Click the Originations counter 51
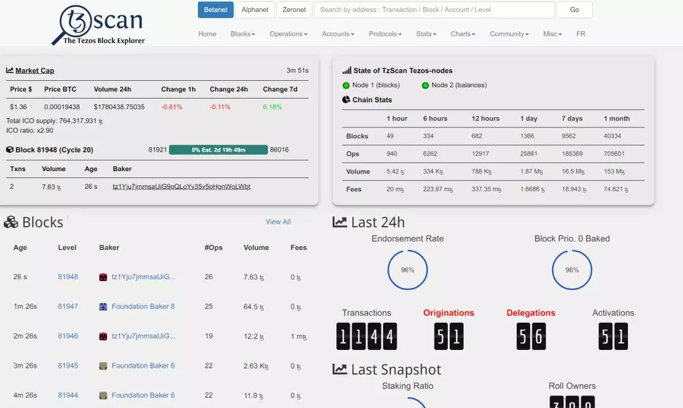 click(x=448, y=336)
